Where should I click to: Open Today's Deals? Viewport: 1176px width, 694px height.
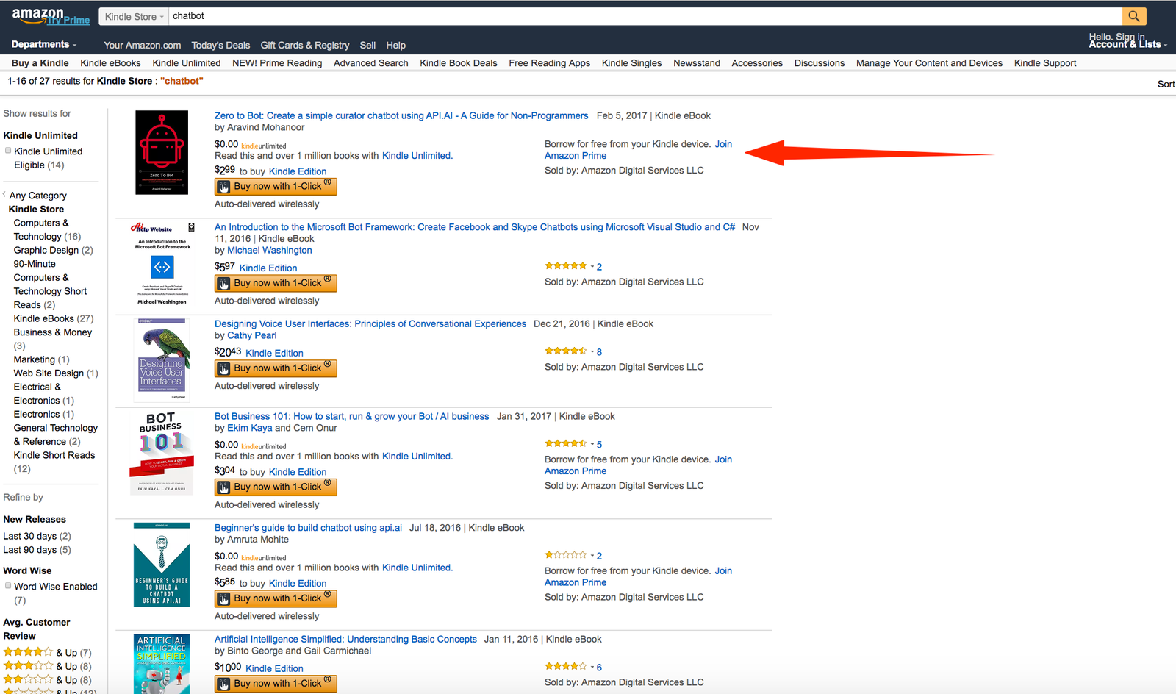[x=220, y=45]
